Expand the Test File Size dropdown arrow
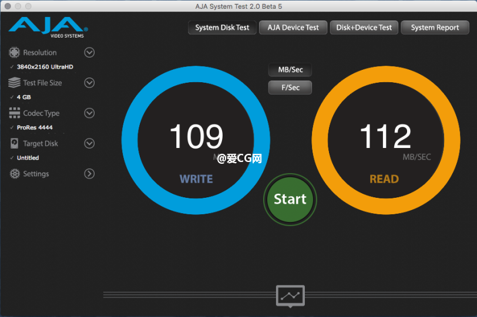Viewport: 477px width, 317px height. point(89,83)
